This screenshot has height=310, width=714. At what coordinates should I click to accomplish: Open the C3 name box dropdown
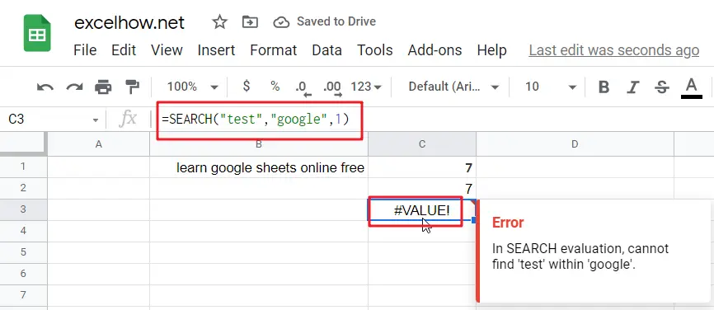[96, 120]
